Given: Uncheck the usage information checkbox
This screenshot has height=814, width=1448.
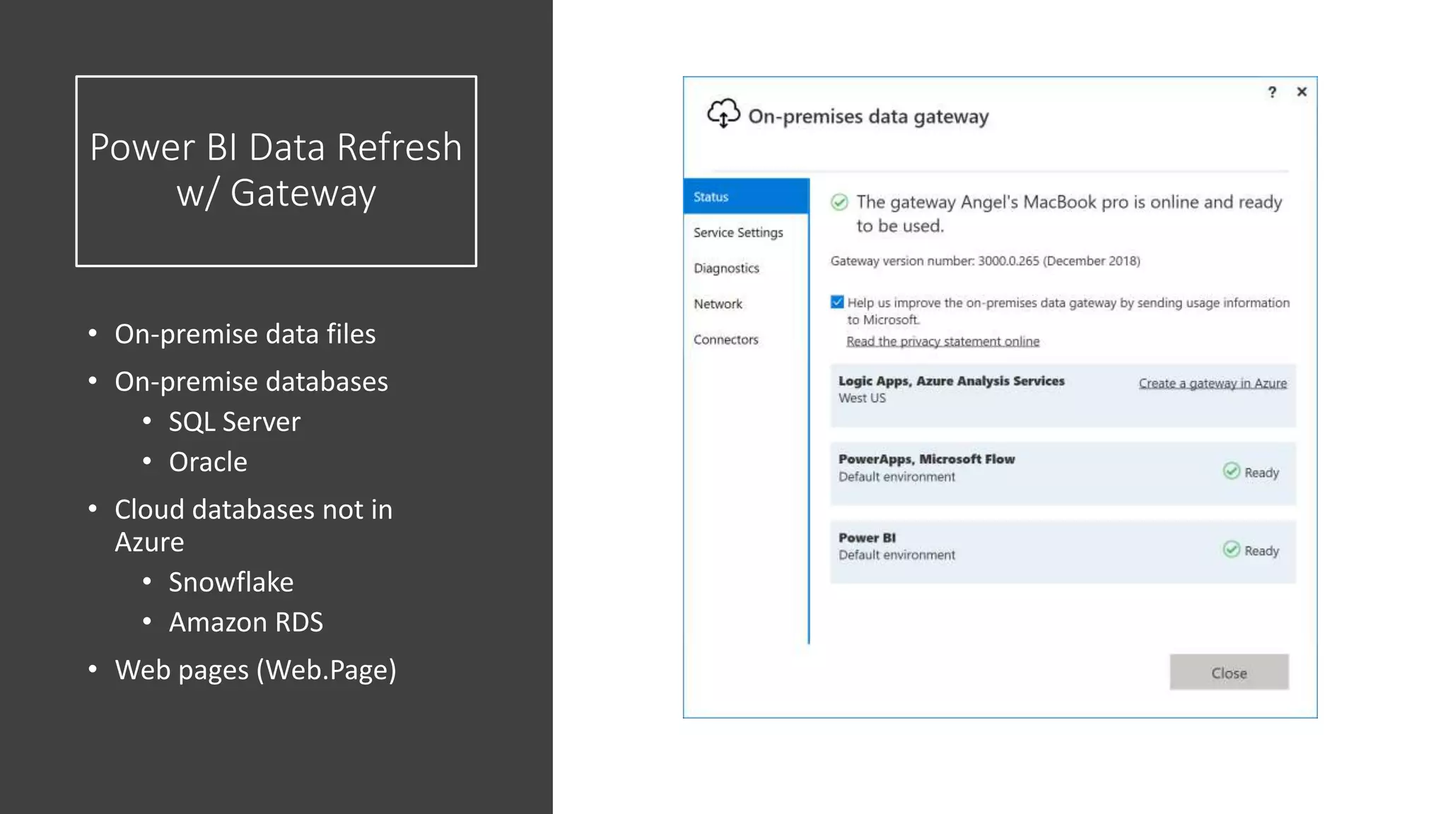Looking at the screenshot, I should click(x=837, y=302).
